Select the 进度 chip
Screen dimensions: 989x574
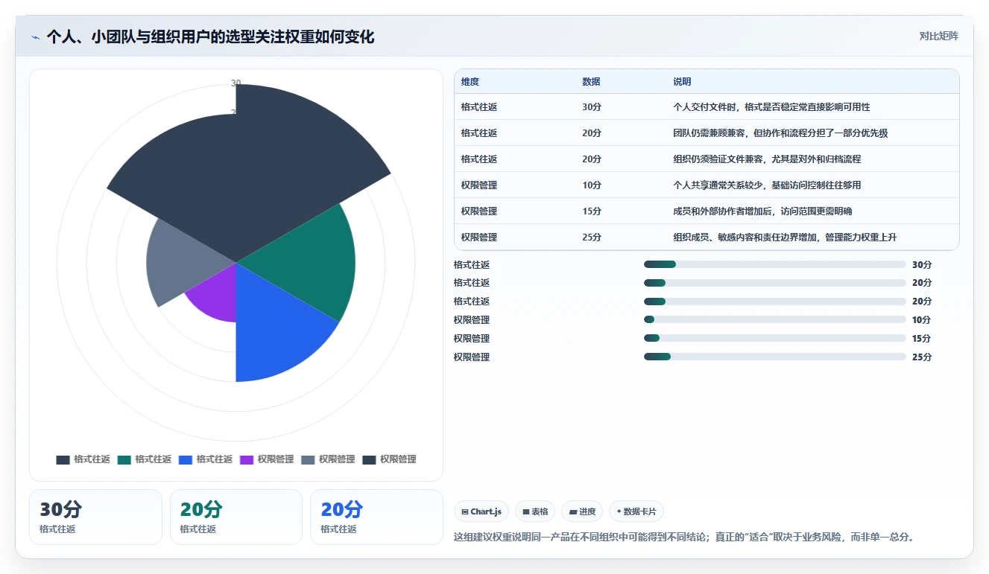pos(582,511)
